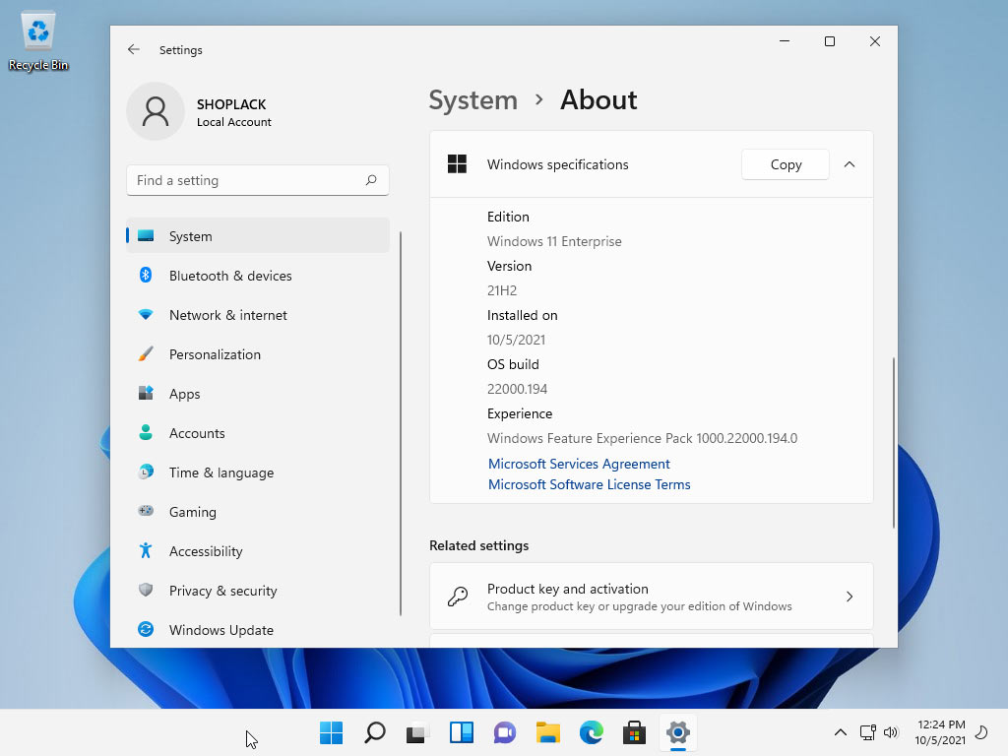Image resolution: width=1008 pixels, height=756 pixels.
Task: Show hidden tray icons
Action: [x=841, y=732]
